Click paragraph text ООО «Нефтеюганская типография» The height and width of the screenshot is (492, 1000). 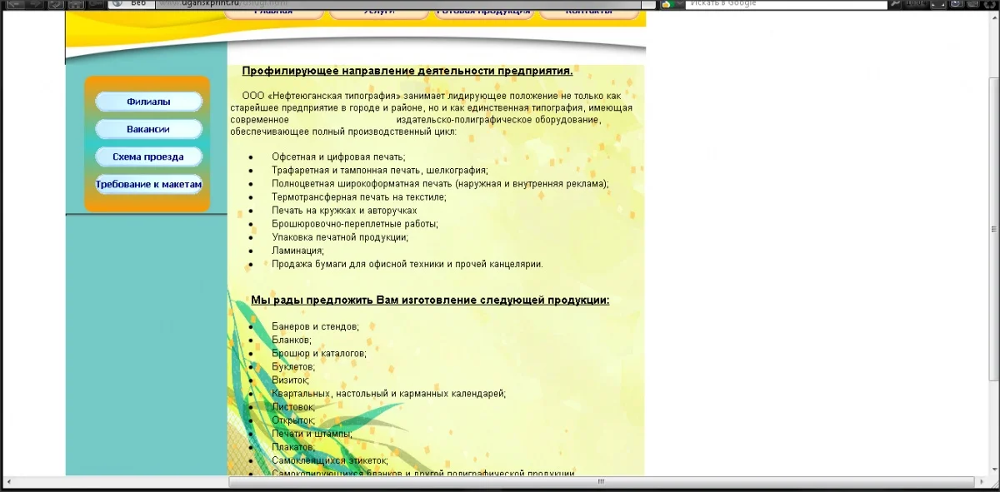pos(432,113)
